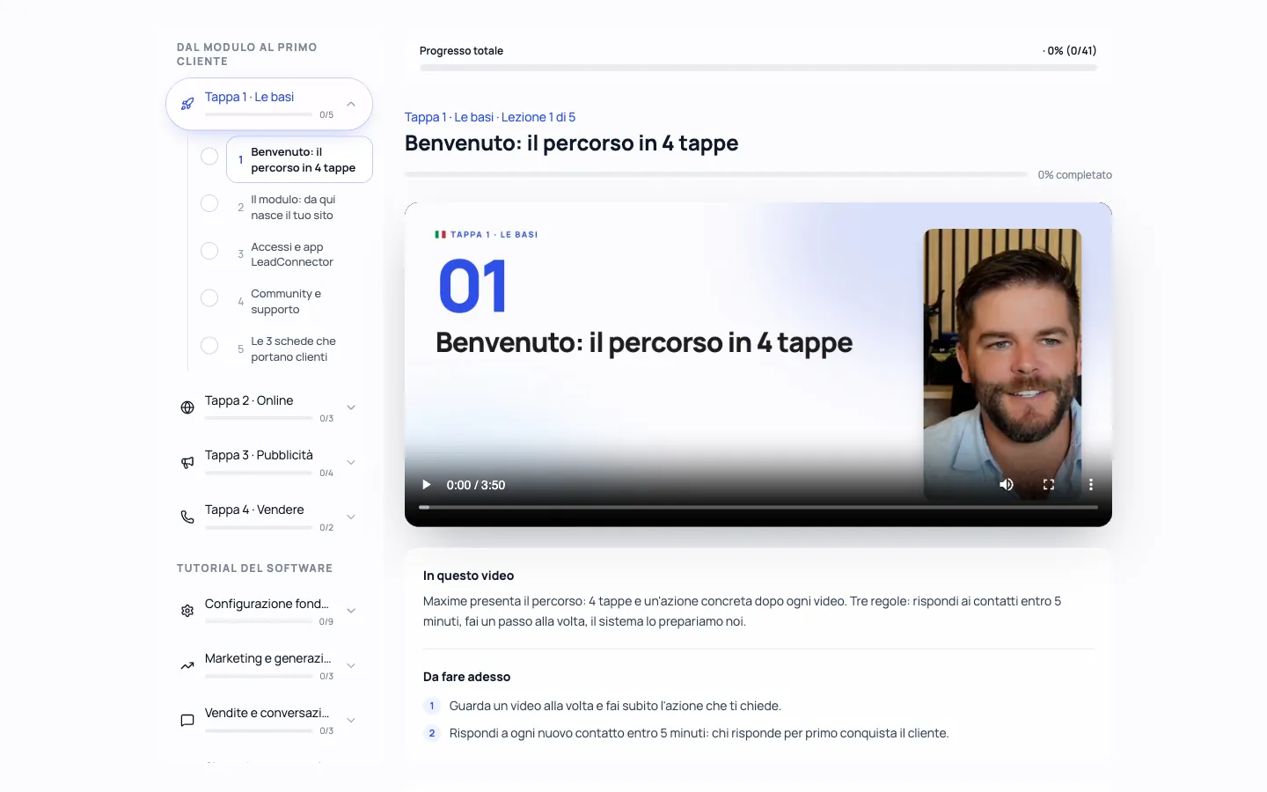The height and width of the screenshot is (792, 1267).
Task: Open the Configurazione fond... software tutorial
Action: pos(267,604)
